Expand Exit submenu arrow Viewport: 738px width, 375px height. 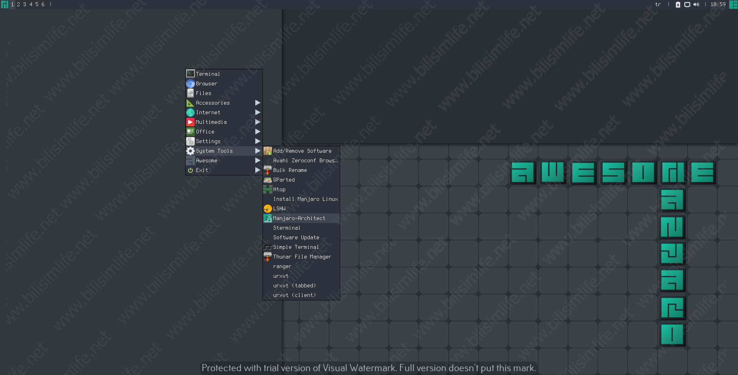[258, 170]
